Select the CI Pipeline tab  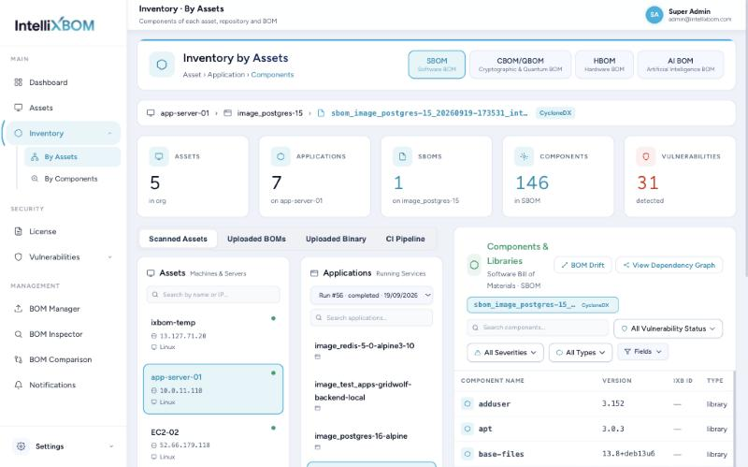[405, 239]
